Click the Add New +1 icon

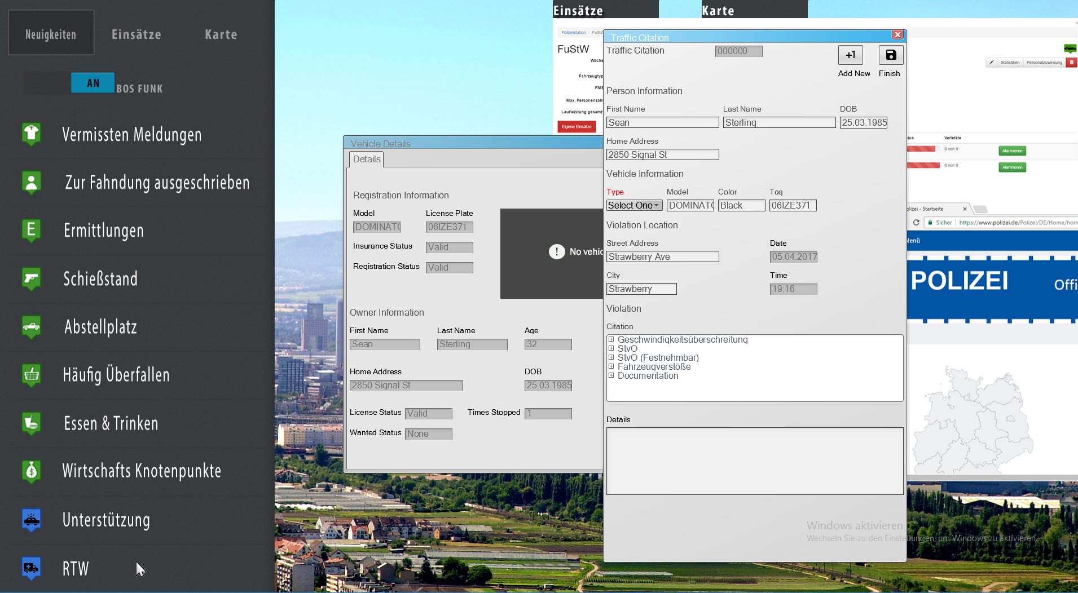(850, 55)
